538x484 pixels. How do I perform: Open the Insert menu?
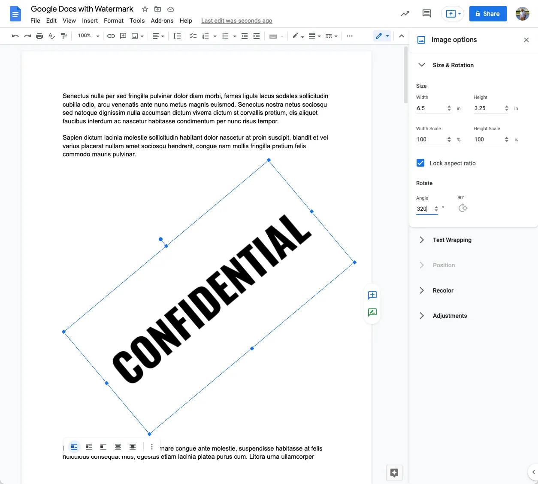[90, 21]
